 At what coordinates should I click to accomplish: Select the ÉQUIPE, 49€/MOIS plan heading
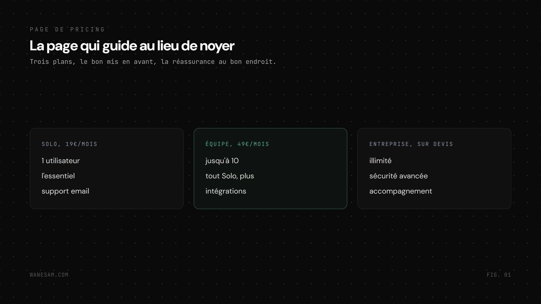click(237, 144)
